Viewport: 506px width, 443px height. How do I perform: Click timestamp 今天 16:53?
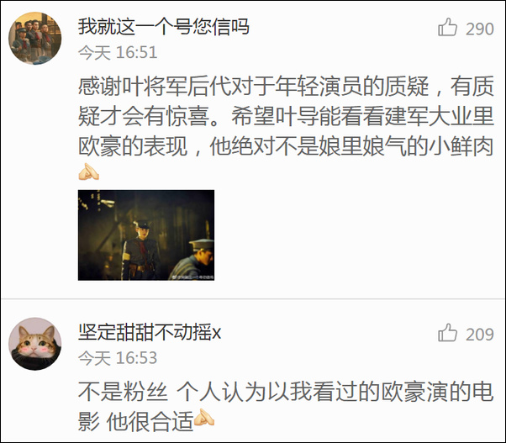(x=118, y=358)
